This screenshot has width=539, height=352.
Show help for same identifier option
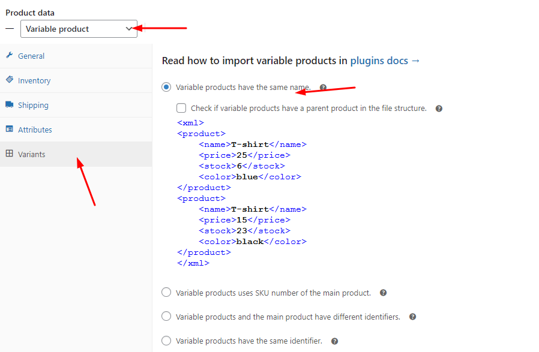pos(335,341)
